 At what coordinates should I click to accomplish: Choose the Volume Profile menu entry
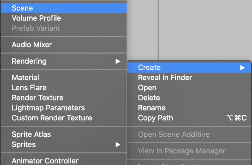click(x=64, y=18)
